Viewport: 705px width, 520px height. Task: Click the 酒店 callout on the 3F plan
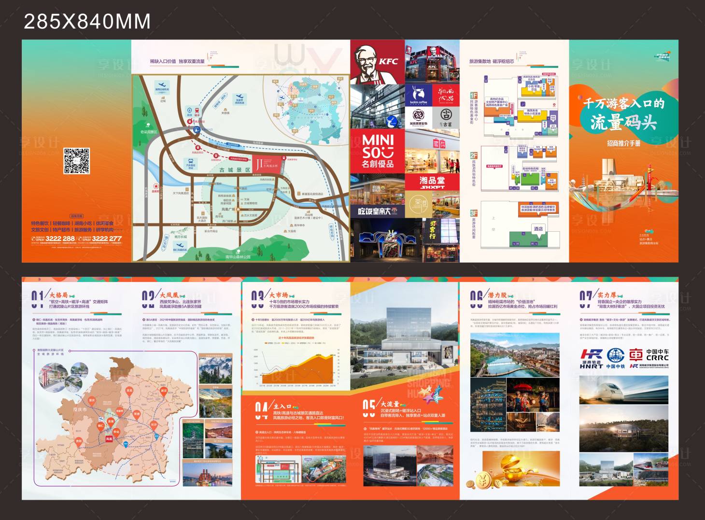[538, 229]
